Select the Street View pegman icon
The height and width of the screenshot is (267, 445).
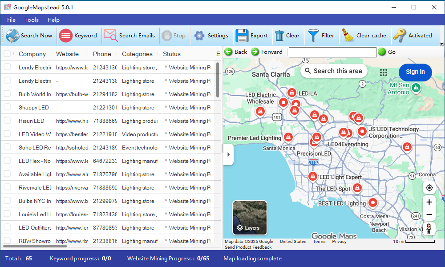(429, 228)
